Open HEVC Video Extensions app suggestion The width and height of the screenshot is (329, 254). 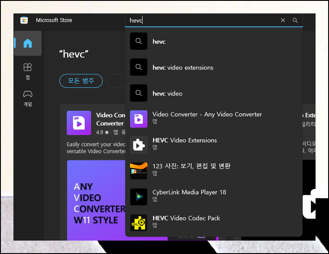214,145
